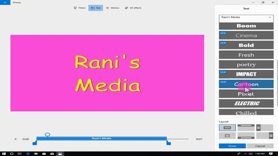Viewport: 278px width, 156px height.
Task: Show hidden system tray icons
Action: tap(245, 154)
